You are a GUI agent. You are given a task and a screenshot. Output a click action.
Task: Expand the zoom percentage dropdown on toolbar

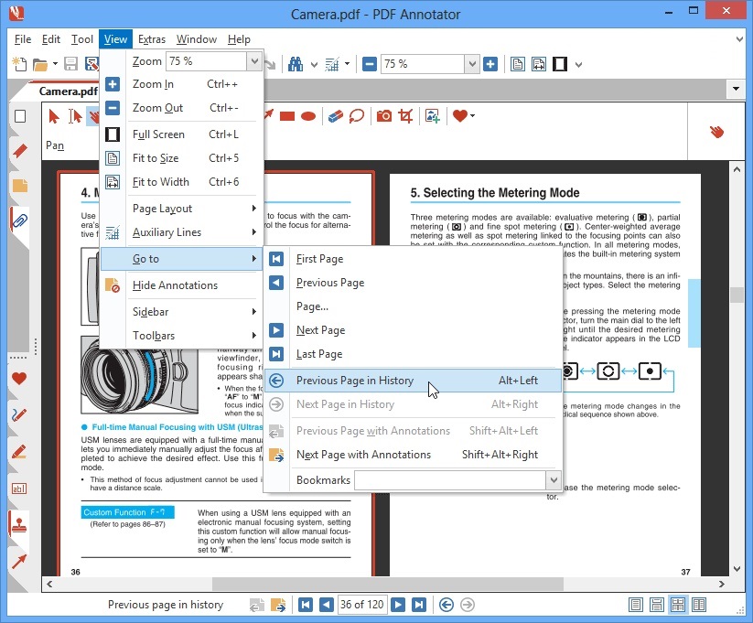471,64
